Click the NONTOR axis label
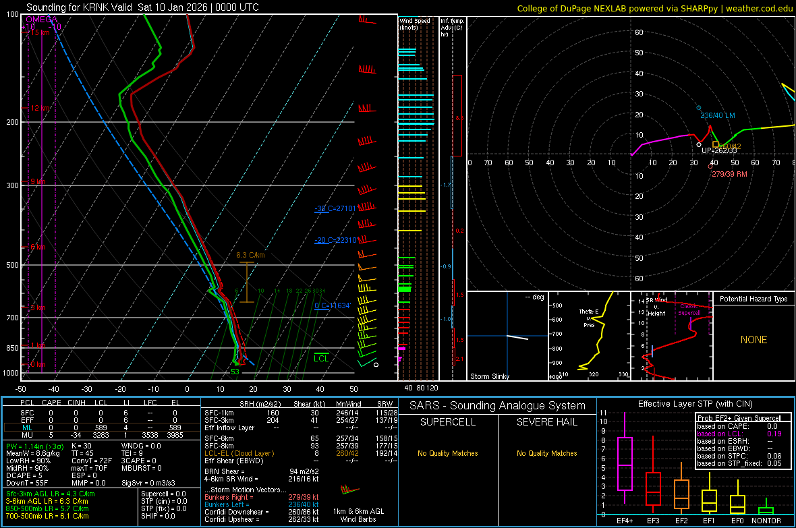The image size is (796, 528). [x=766, y=521]
